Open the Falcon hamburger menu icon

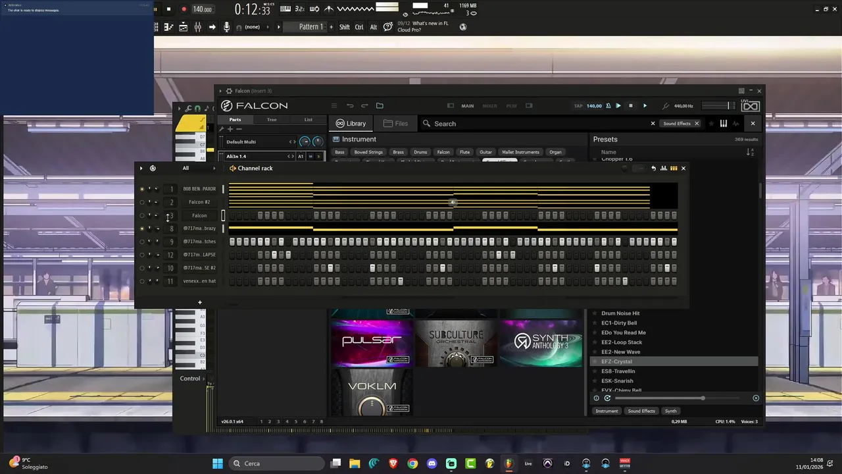334,105
